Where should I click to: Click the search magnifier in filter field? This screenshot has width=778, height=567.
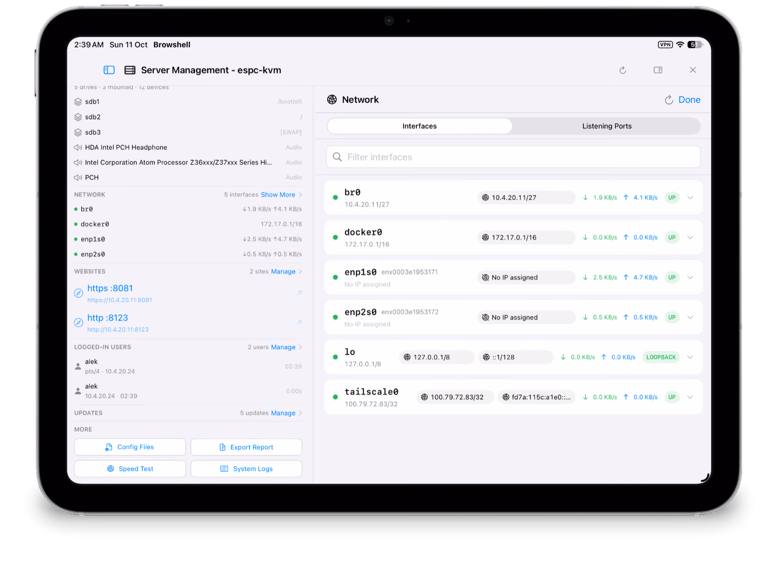(337, 157)
